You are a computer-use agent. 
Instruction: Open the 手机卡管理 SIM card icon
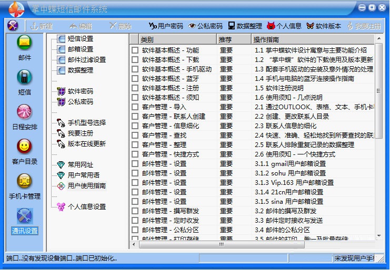[x=24, y=181]
